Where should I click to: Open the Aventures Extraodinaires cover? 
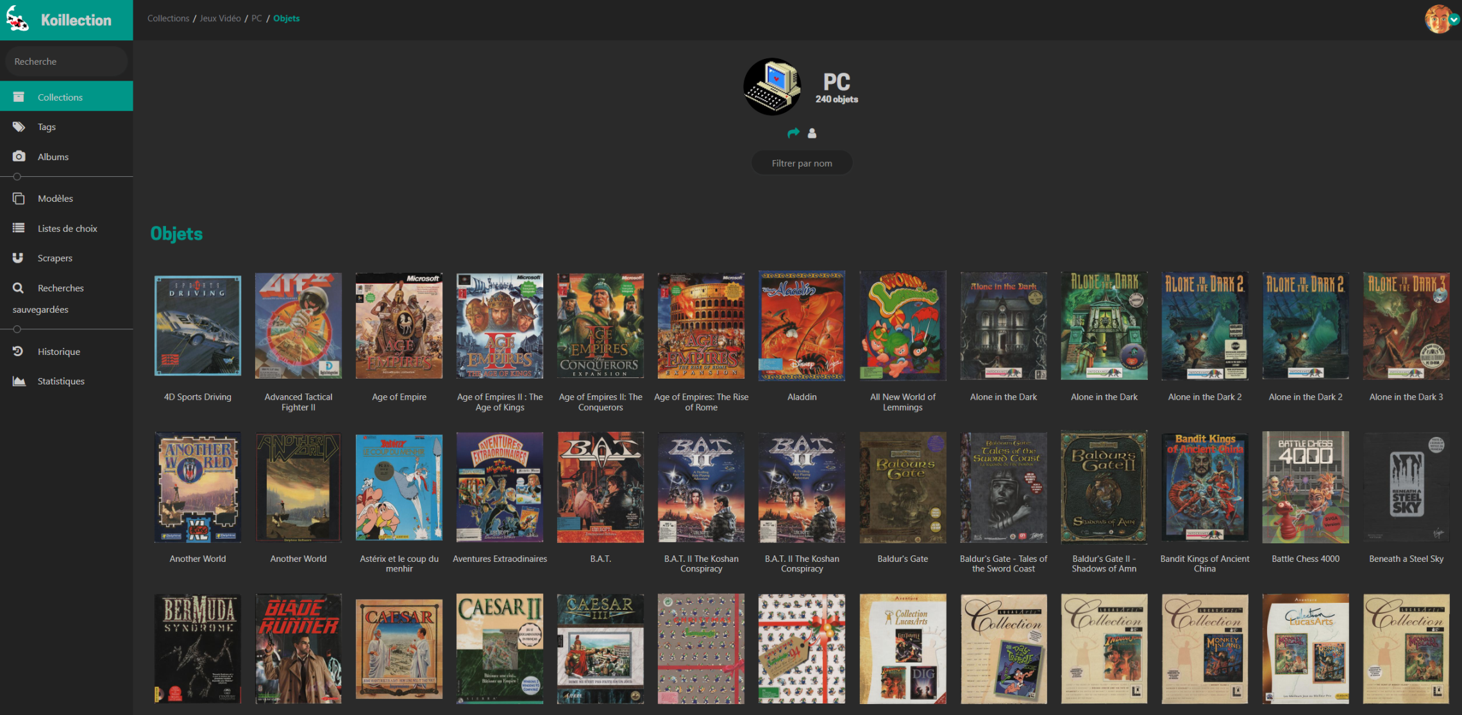click(x=500, y=488)
